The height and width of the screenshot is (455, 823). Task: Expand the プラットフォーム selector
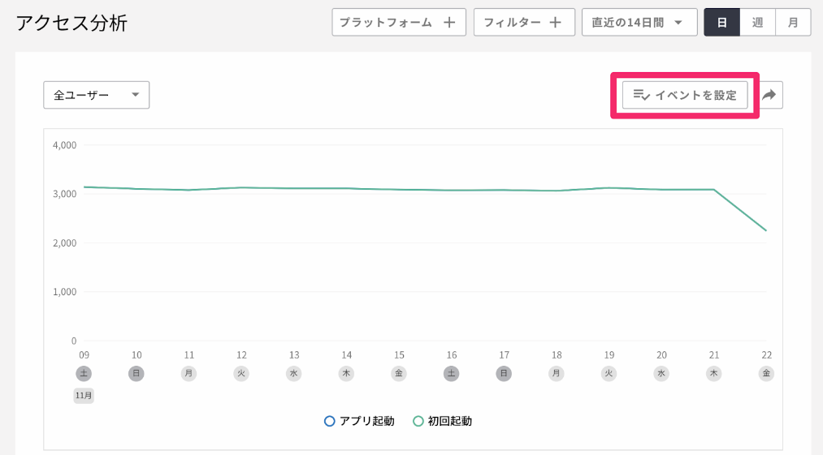click(x=399, y=23)
